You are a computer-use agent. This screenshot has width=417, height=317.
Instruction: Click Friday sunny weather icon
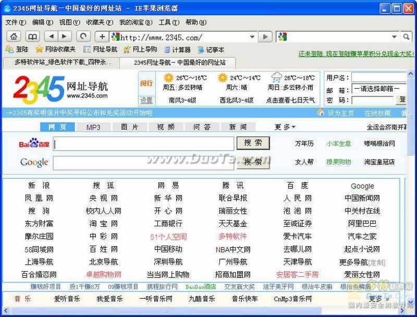(168, 78)
